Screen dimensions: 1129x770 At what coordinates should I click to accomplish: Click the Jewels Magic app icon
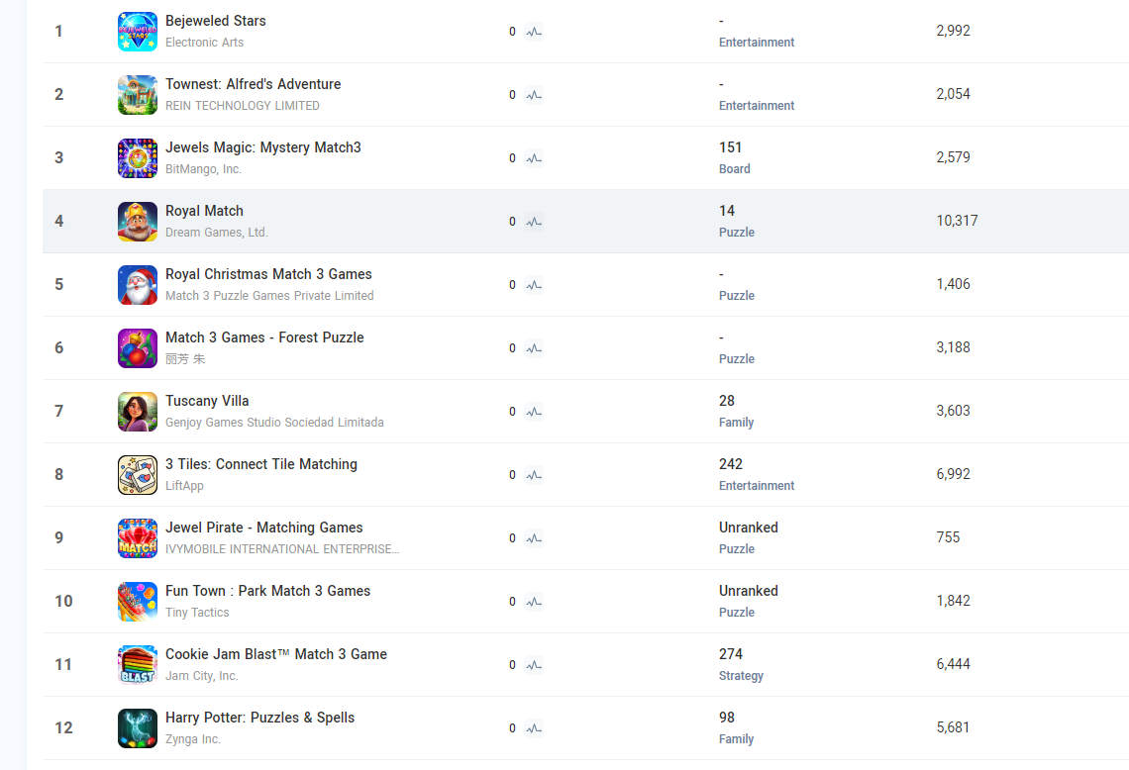pyautogui.click(x=137, y=158)
